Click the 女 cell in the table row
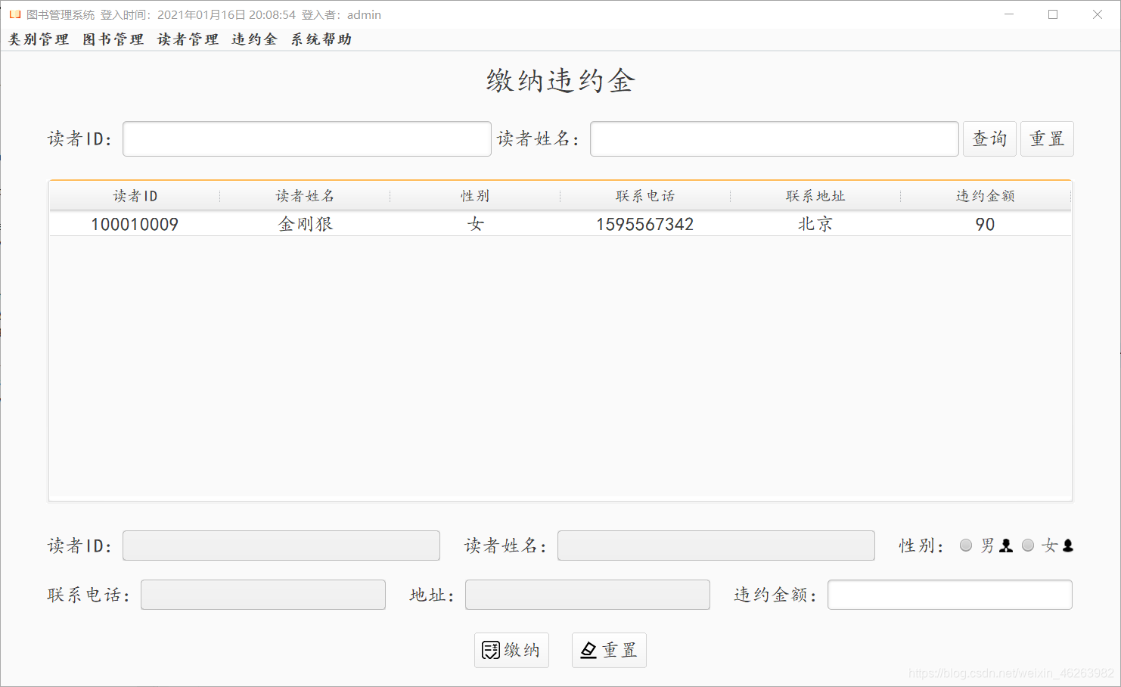The width and height of the screenshot is (1121, 687). point(475,224)
